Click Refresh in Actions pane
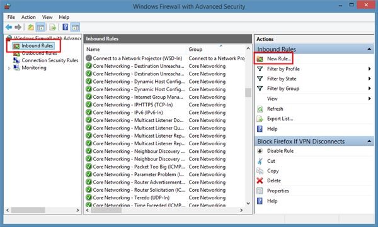Image resolution: width=378 pixels, height=227 pixels. coord(275,109)
